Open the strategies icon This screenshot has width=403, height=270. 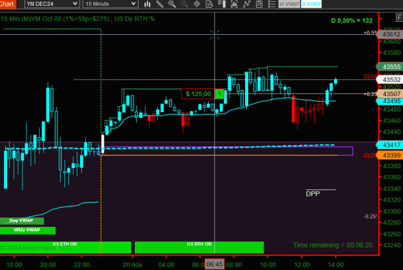click(x=247, y=4)
